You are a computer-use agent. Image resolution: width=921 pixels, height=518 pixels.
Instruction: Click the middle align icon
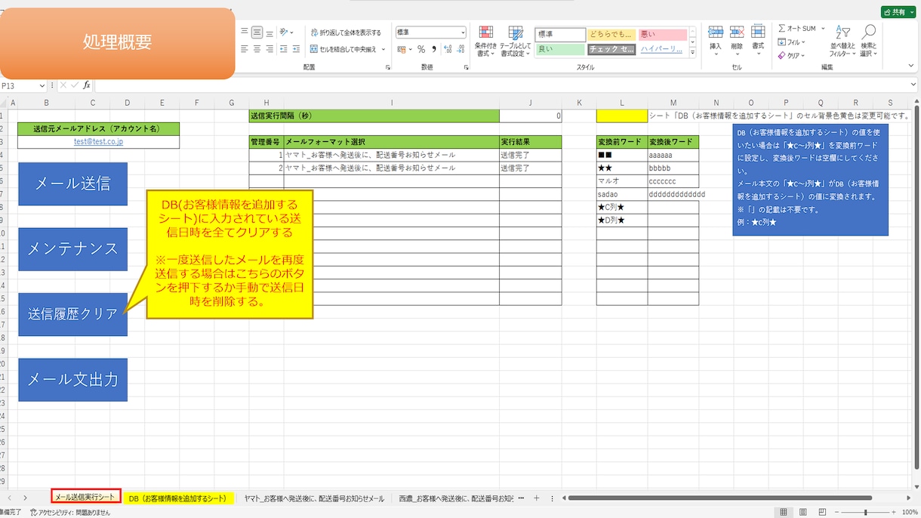coord(257,32)
